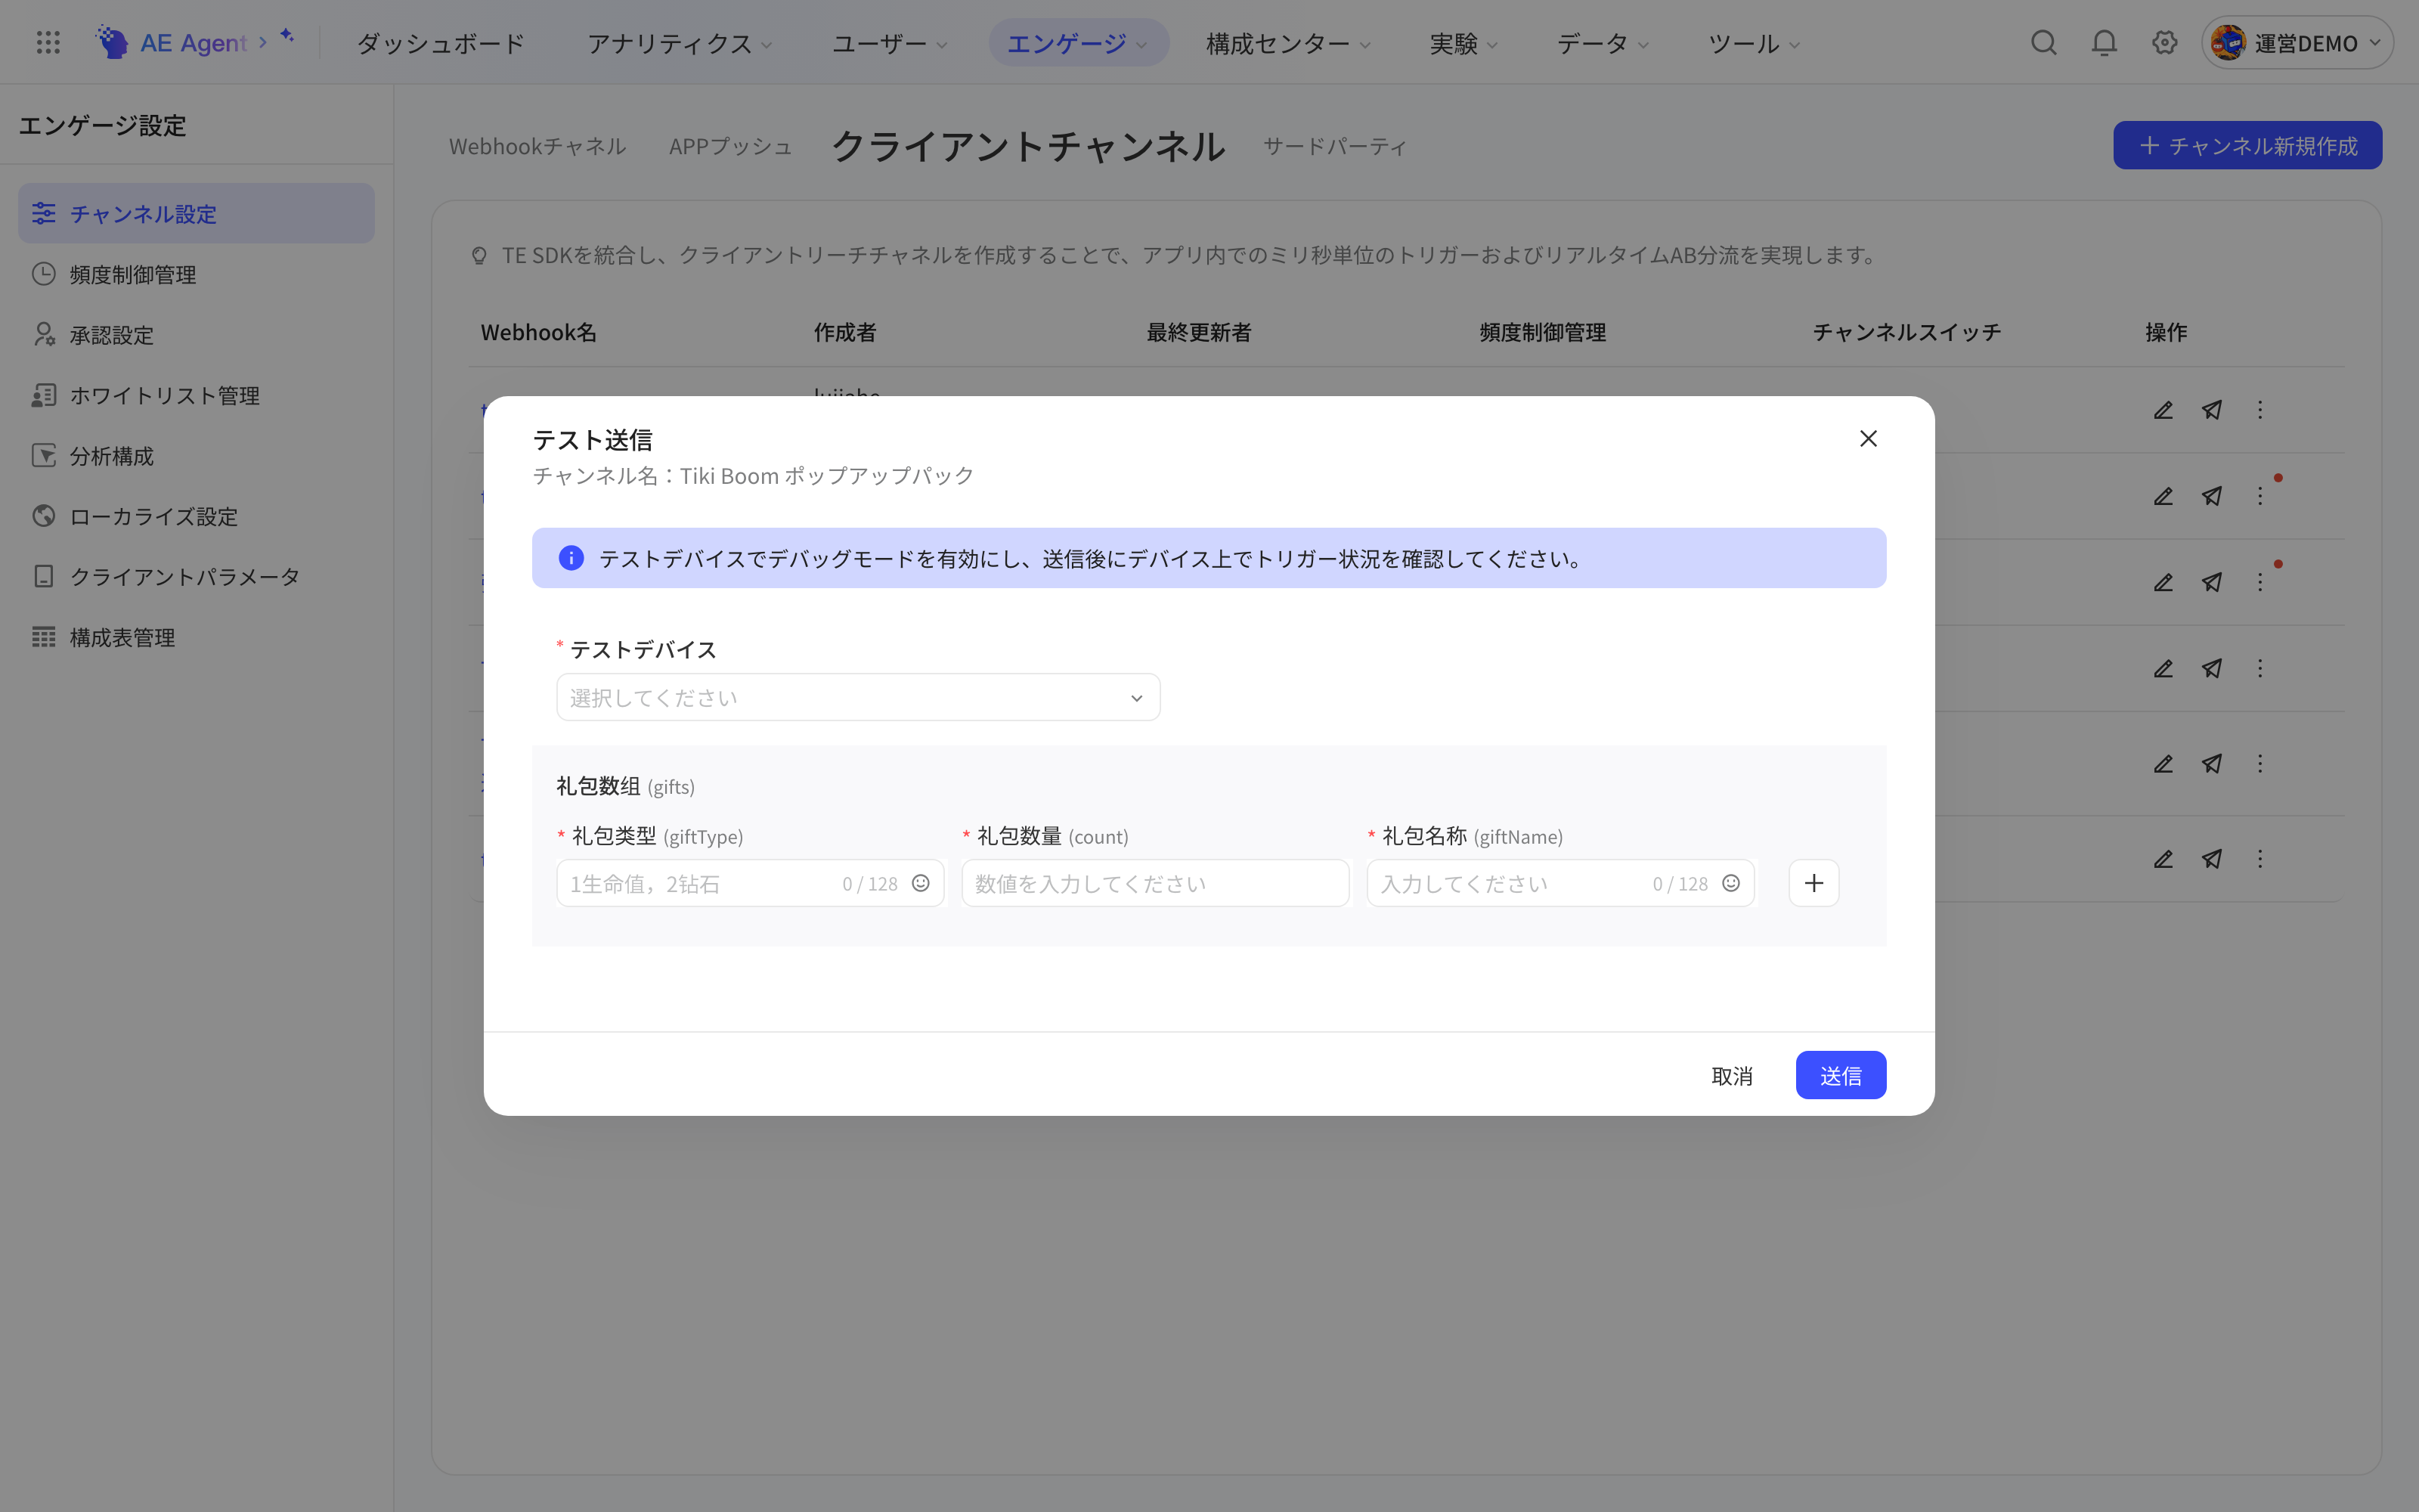This screenshot has height=1512, width=2419.
Task: Open the ツール menu
Action: coord(1753,43)
